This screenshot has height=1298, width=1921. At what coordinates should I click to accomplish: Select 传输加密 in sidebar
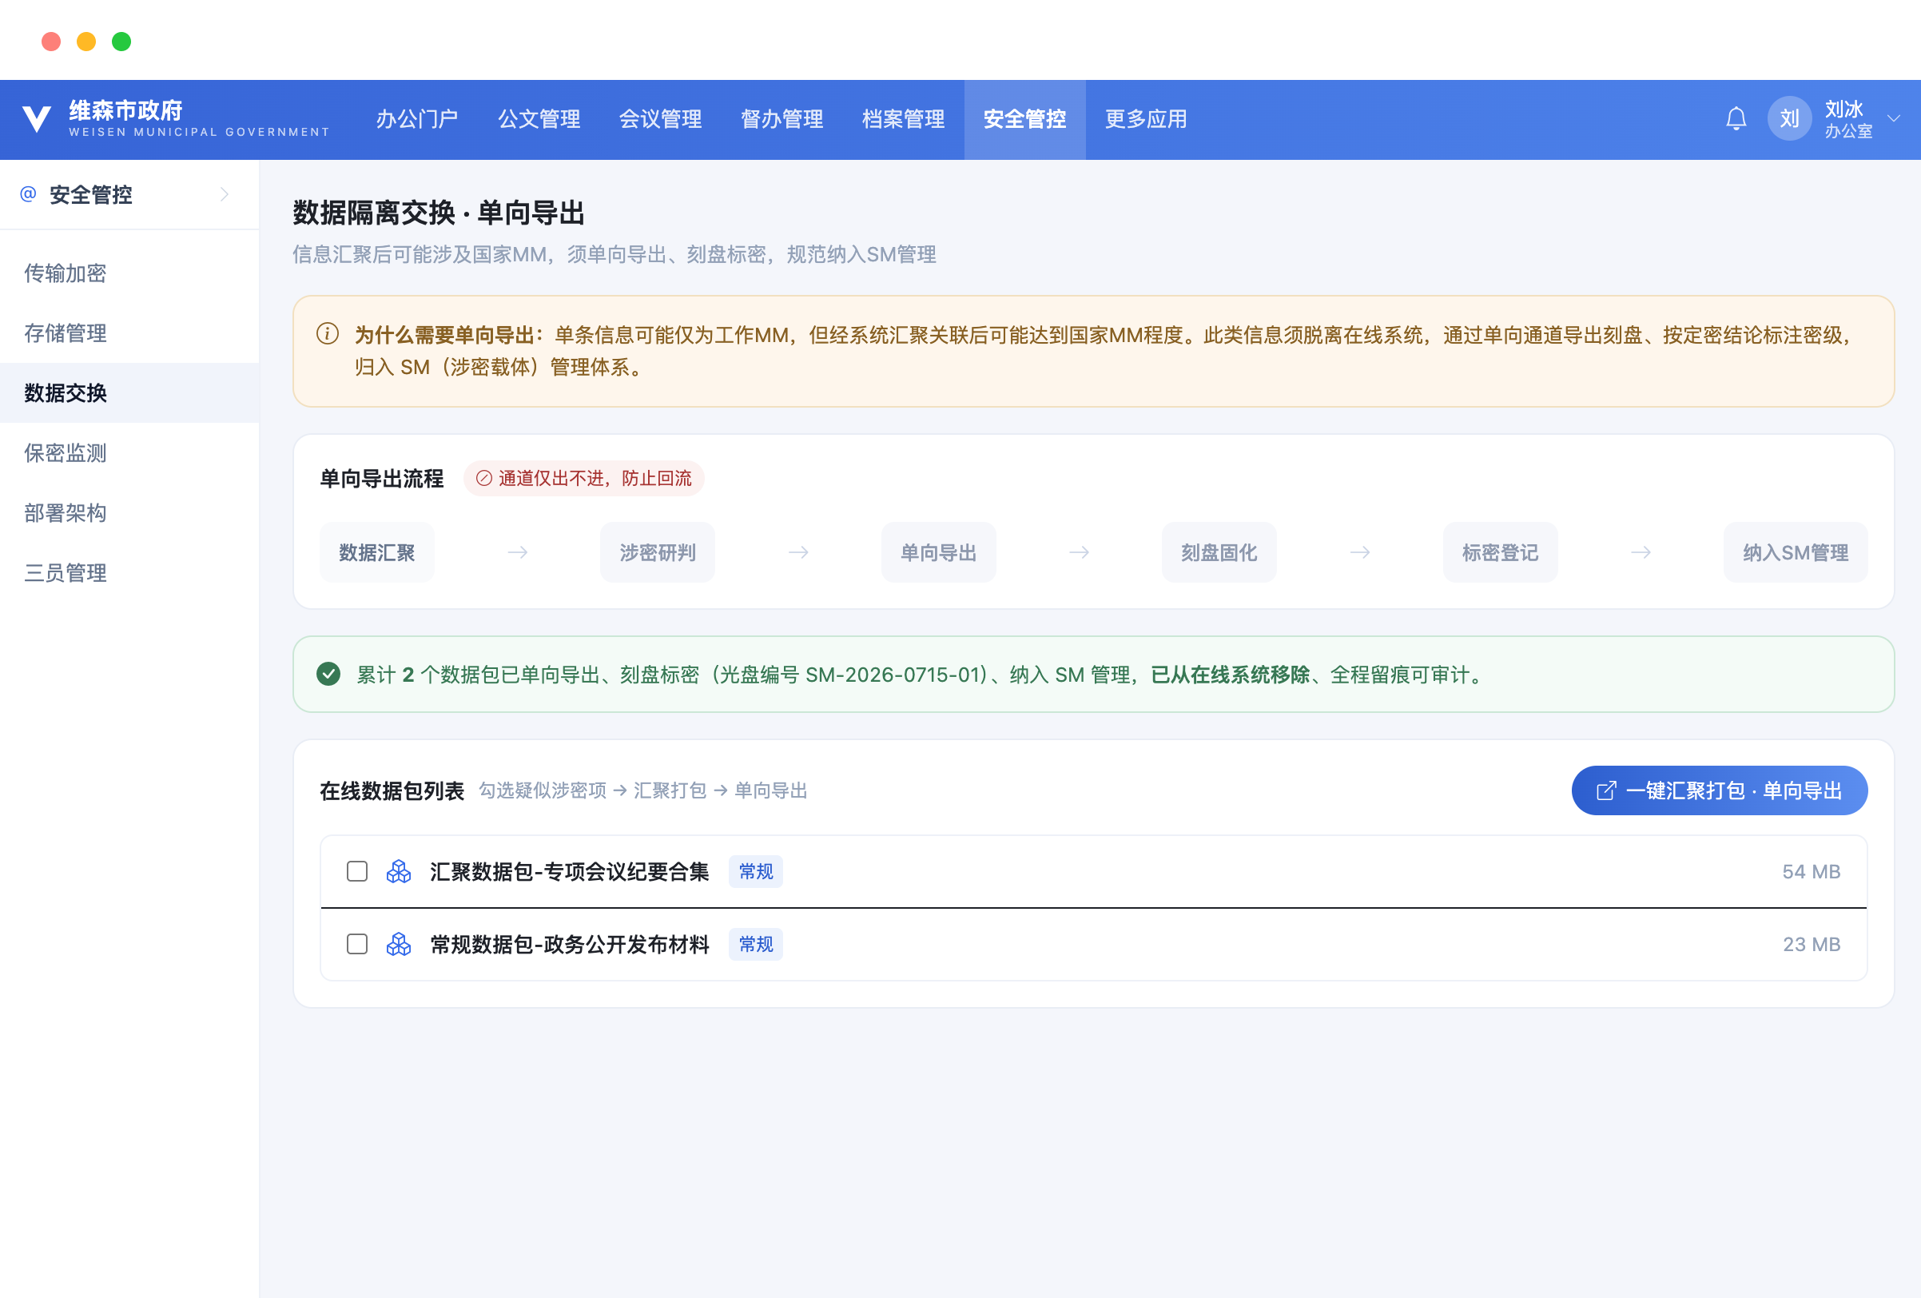pos(129,273)
